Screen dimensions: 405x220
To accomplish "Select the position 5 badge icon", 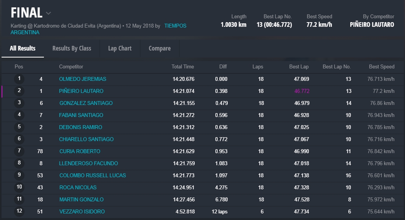I will click(19, 127).
